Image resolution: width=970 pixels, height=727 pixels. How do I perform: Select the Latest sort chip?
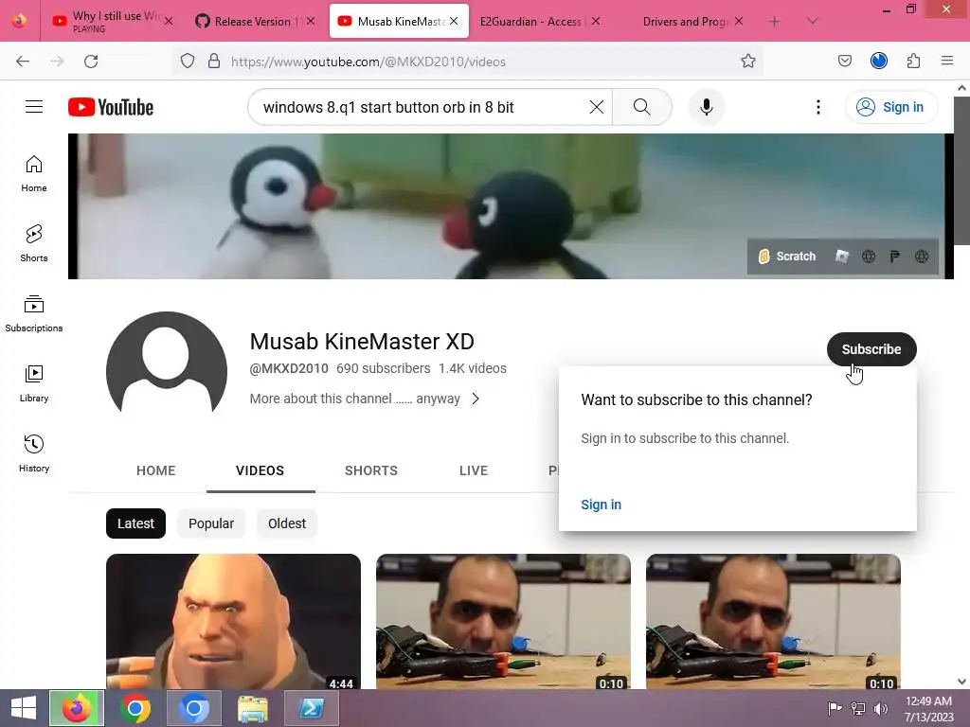coord(135,523)
